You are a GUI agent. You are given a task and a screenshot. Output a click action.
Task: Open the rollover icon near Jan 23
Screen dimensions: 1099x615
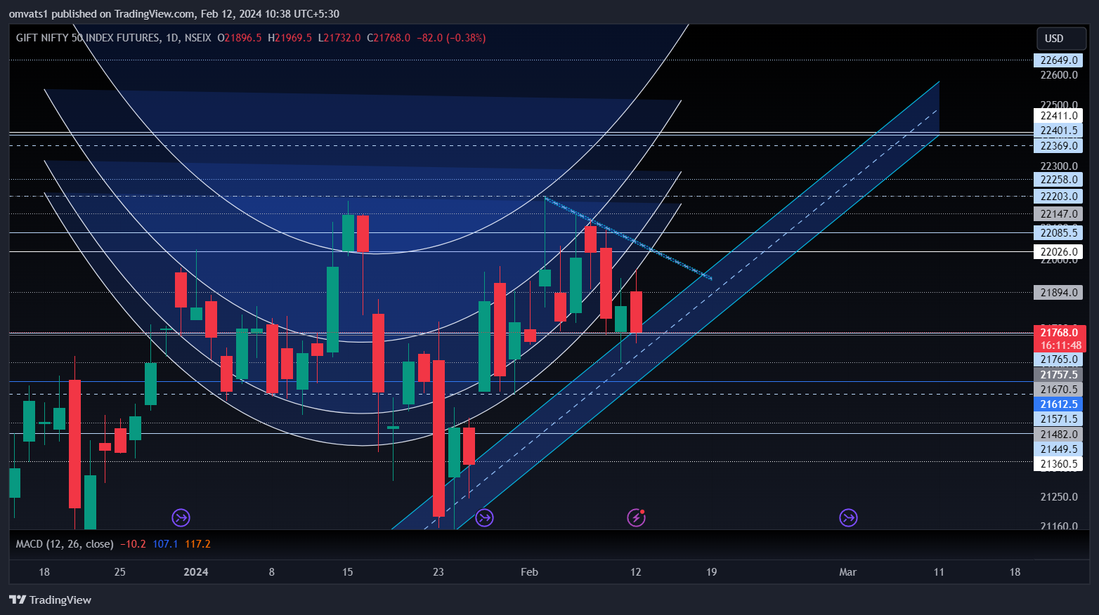pyautogui.click(x=484, y=518)
